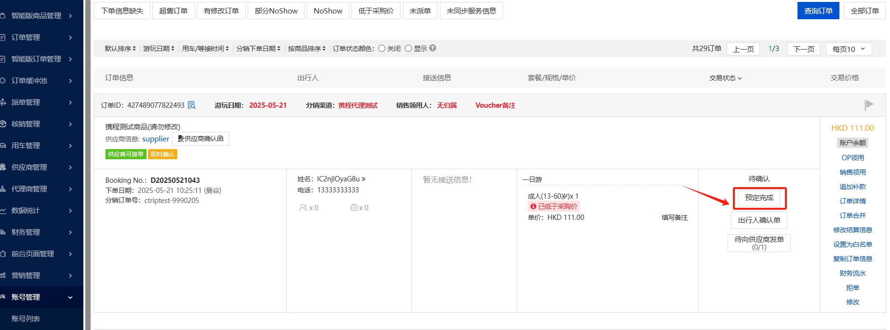Filter by 下单信息缺失 tab

click(x=122, y=11)
